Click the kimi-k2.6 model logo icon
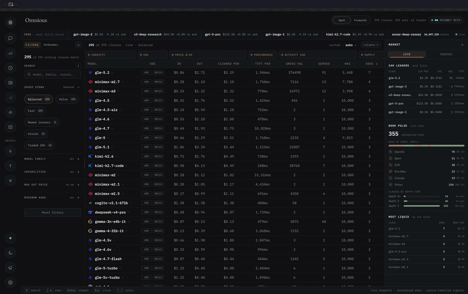 point(90,156)
